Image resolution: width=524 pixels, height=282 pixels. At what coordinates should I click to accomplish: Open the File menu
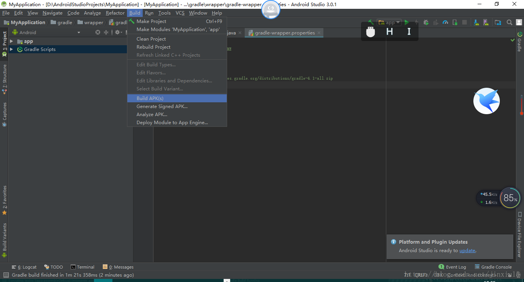6,13
